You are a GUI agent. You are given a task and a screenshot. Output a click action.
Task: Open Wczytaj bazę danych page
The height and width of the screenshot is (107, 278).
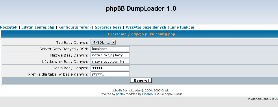146,27
